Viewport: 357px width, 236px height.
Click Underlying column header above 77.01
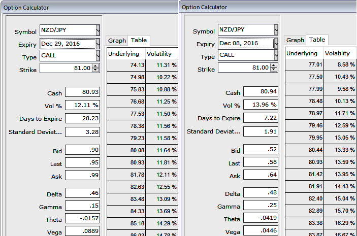point(302,53)
